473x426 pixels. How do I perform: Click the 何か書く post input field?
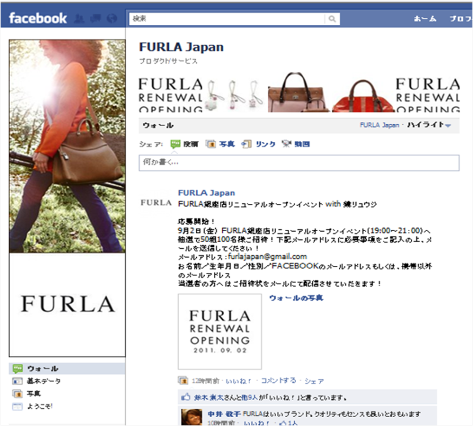tap(299, 163)
